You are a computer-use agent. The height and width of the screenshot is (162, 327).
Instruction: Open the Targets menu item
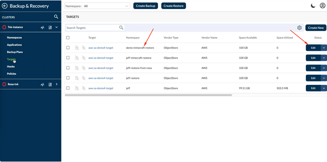tap(11, 59)
